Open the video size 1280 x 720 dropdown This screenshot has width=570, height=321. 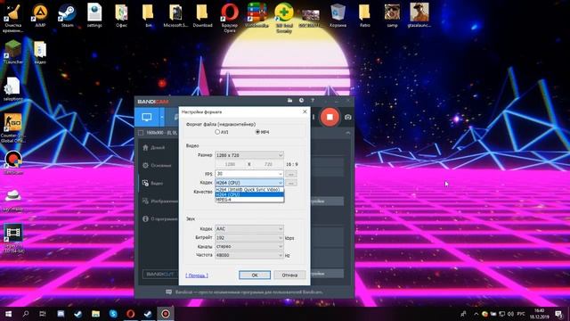pos(249,155)
